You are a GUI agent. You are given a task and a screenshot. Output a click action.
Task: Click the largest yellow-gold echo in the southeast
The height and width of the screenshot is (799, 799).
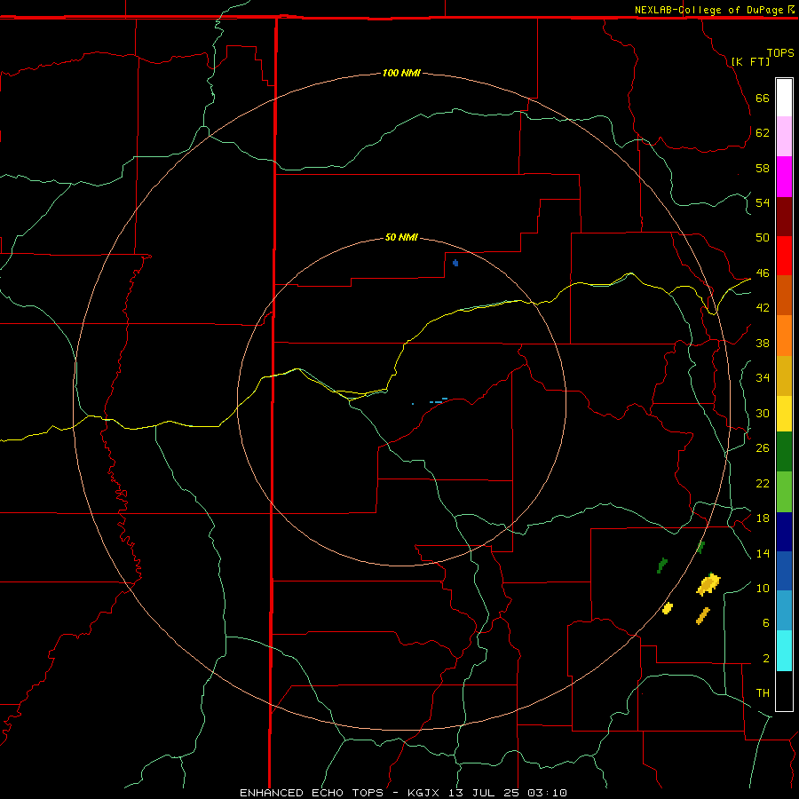[708, 584]
